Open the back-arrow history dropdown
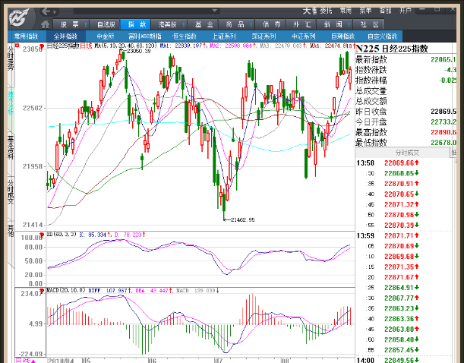The image size is (464, 363). point(55,12)
